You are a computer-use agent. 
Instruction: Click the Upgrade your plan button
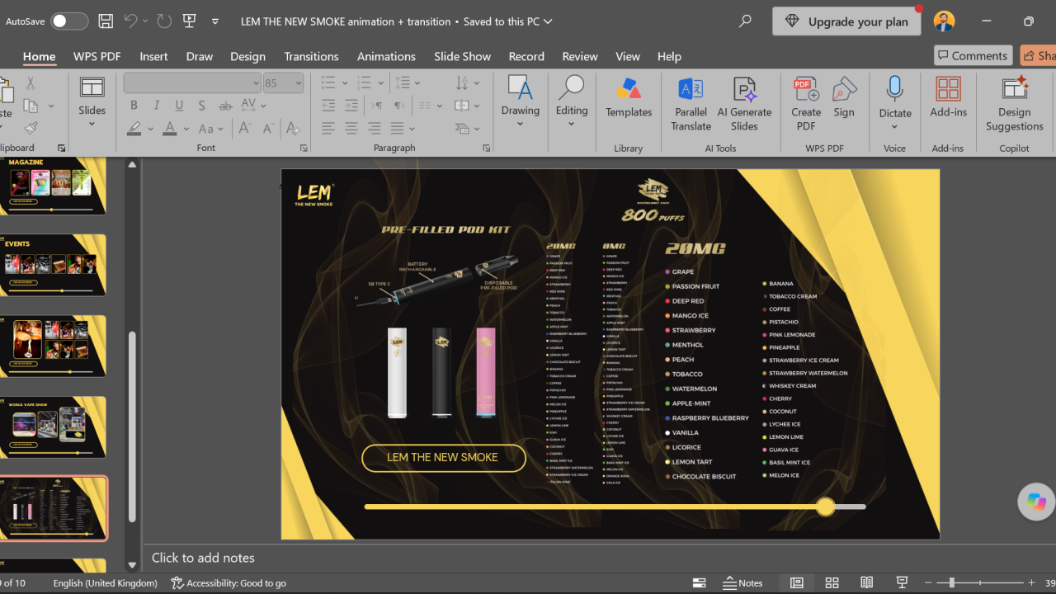(846, 21)
